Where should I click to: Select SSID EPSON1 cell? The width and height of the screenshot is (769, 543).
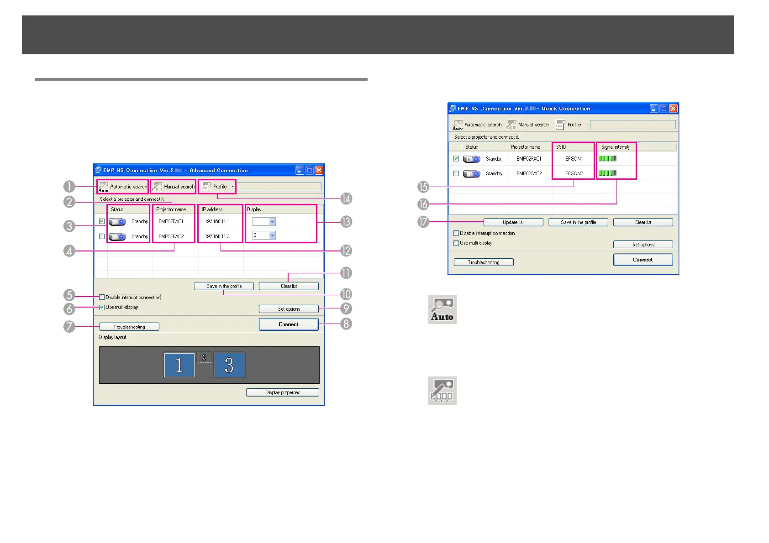[x=574, y=159]
